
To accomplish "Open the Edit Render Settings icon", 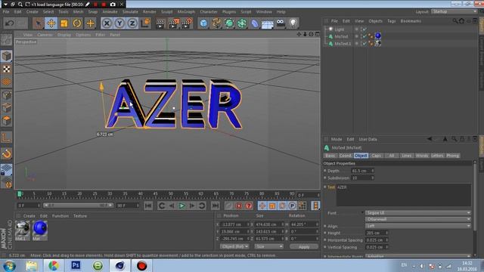I will click(x=187, y=23).
